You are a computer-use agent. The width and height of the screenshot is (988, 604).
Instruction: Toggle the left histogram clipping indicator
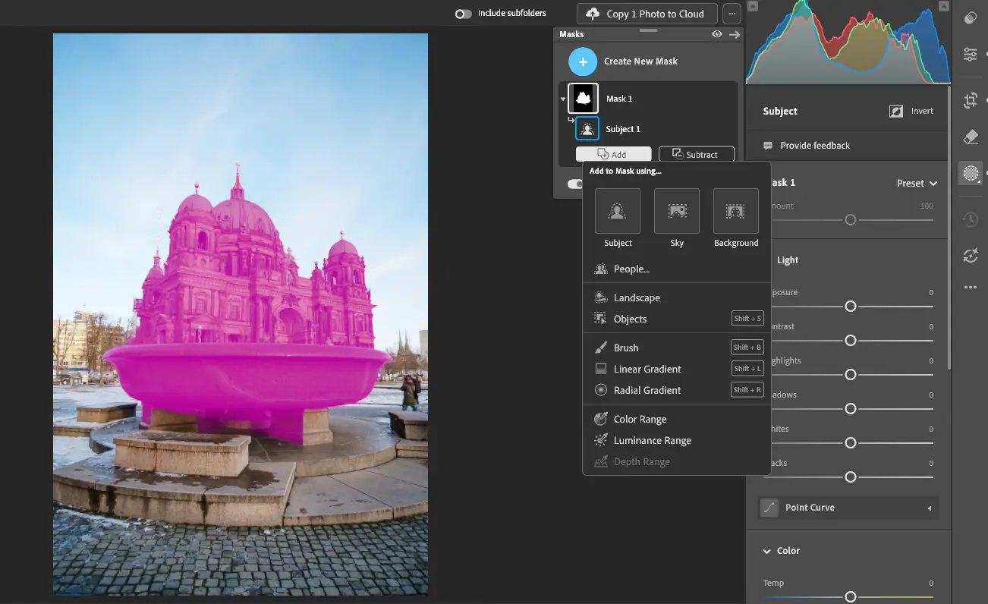click(x=751, y=6)
